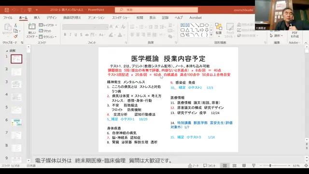
Task: Collapse the 読解 section in slide panel
Action: click(7, 51)
